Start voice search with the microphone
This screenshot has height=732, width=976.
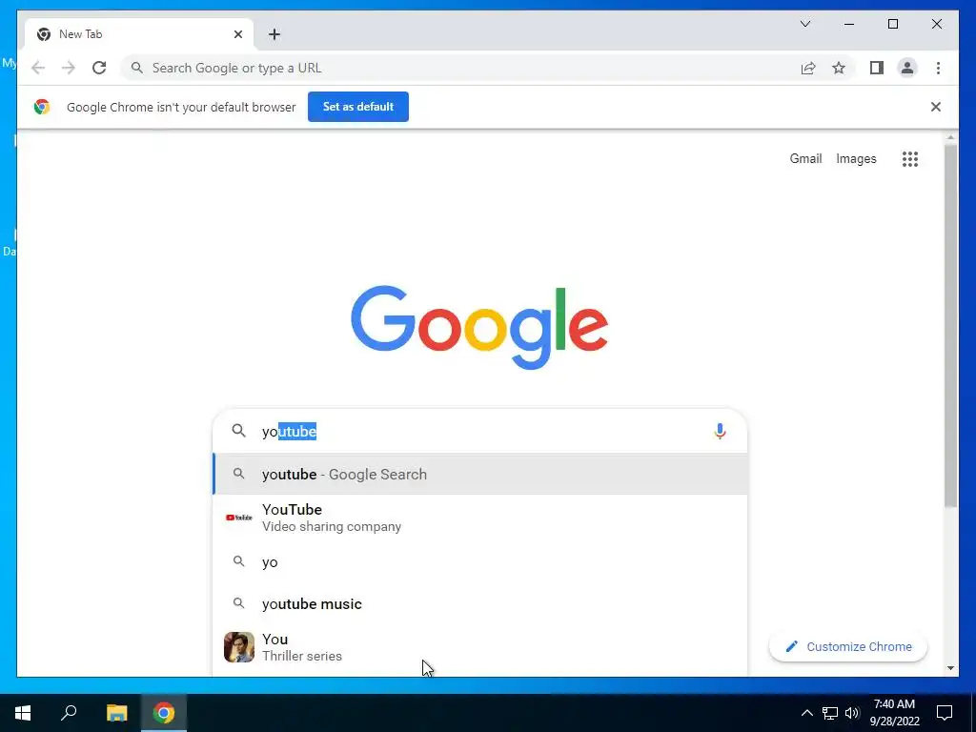click(x=720, y=431)
